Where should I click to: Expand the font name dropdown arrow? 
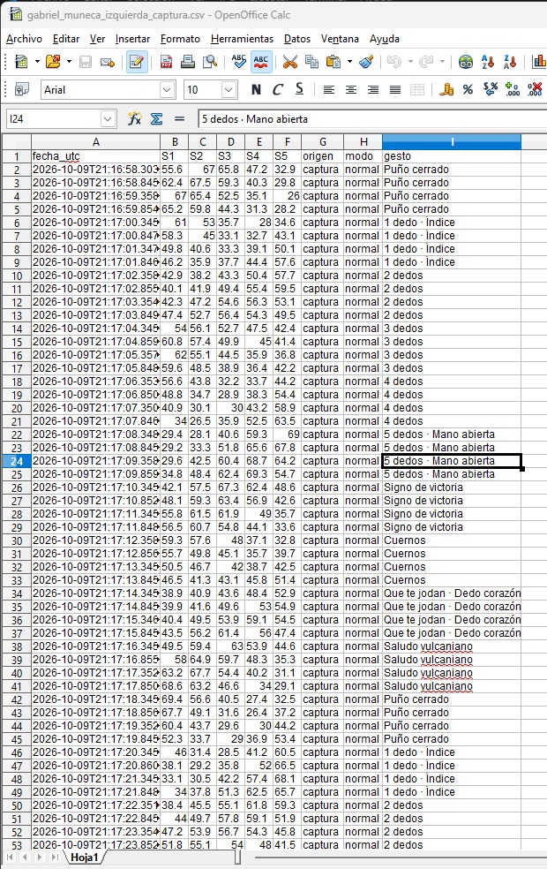[168, 90]
